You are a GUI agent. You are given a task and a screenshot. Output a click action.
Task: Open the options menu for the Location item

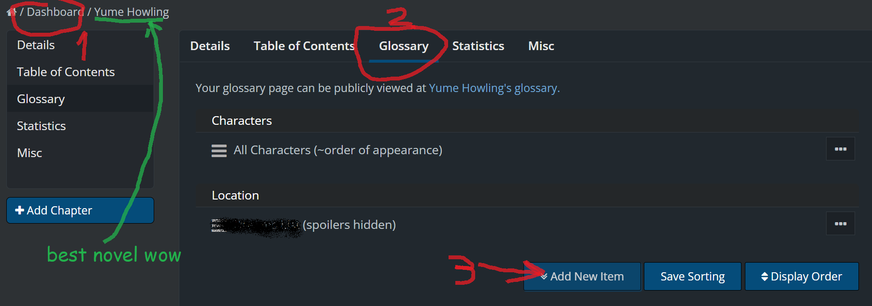[x=840, y=224]
